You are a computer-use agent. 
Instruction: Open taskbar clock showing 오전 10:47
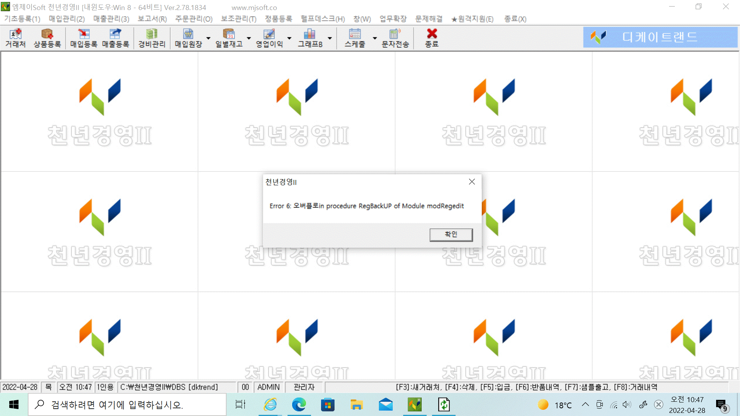point(687,405)
